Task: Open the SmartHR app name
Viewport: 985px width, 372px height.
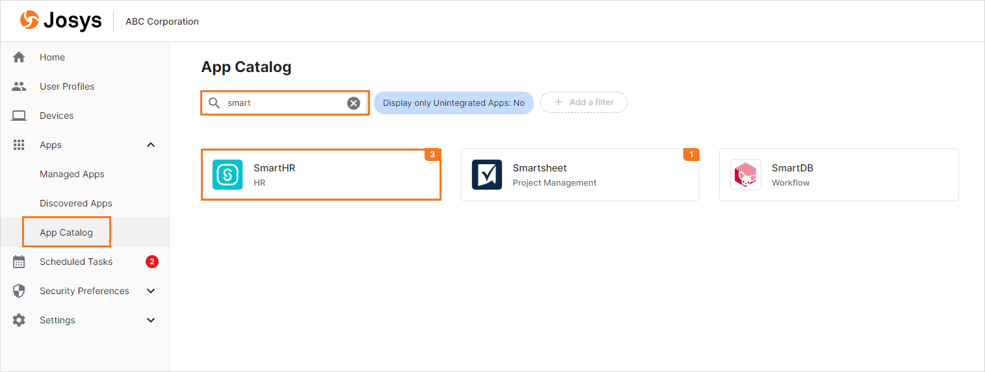Action: [274, 168]
